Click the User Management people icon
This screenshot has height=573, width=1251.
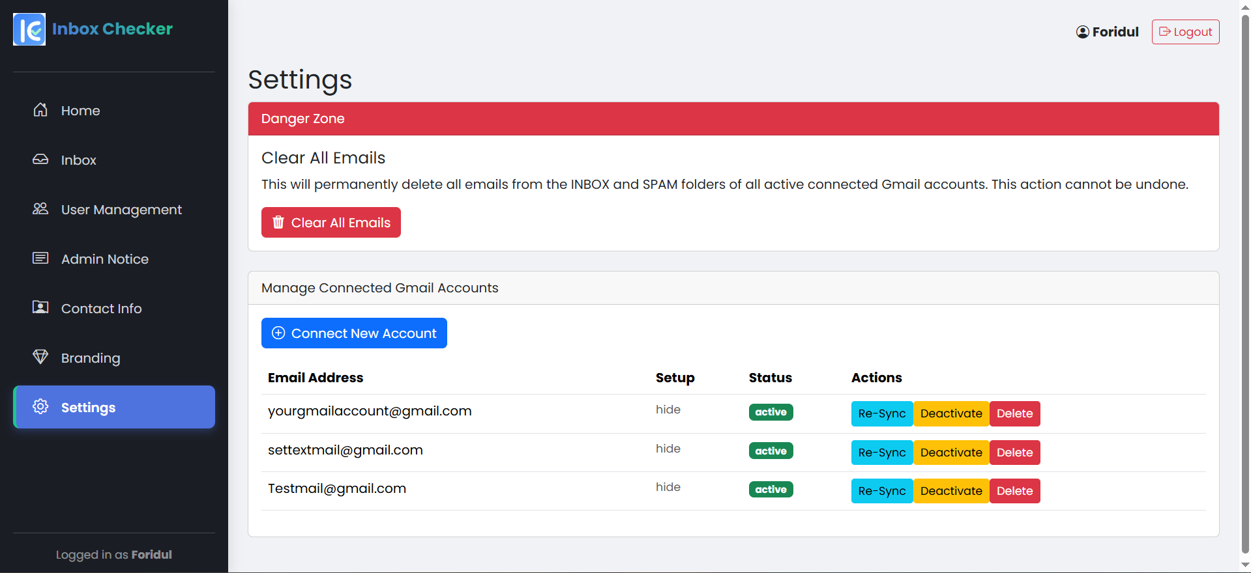coord(40,209)
